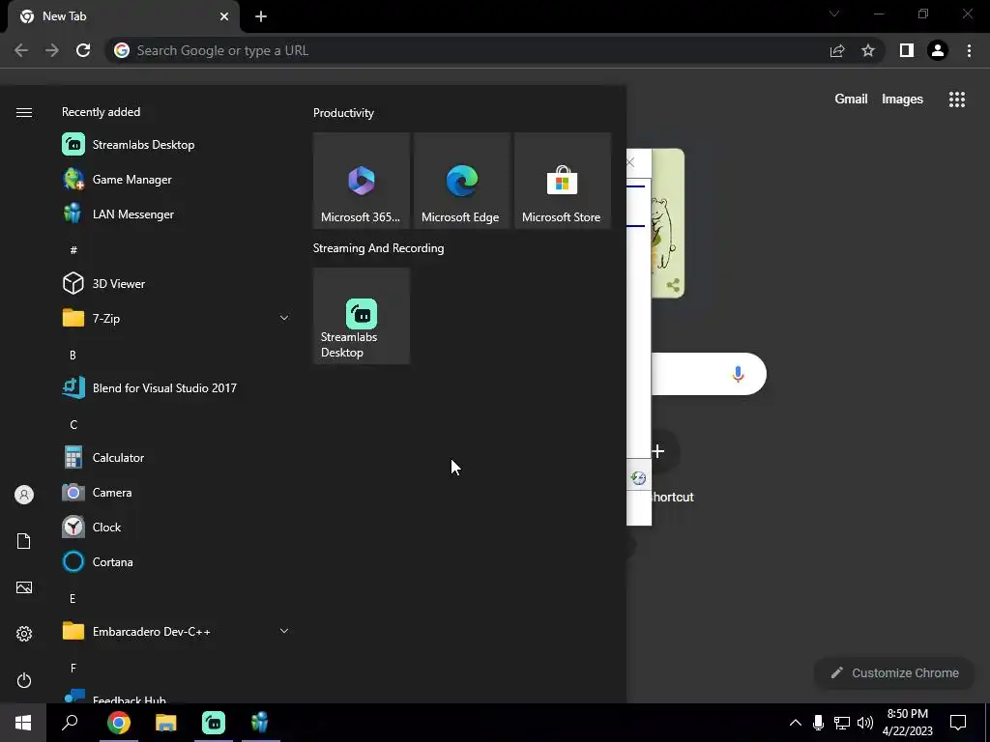The height and width of the screenshot is (742, 990).
Task: Share the Google doodle
Action: (673, 285)
